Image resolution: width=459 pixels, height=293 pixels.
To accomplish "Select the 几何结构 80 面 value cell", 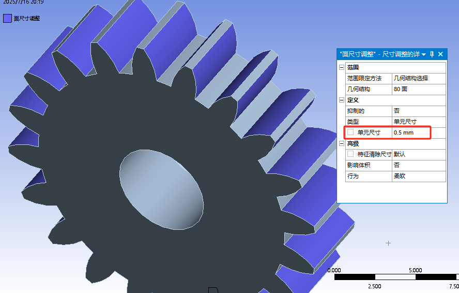I will pos(418,90).
